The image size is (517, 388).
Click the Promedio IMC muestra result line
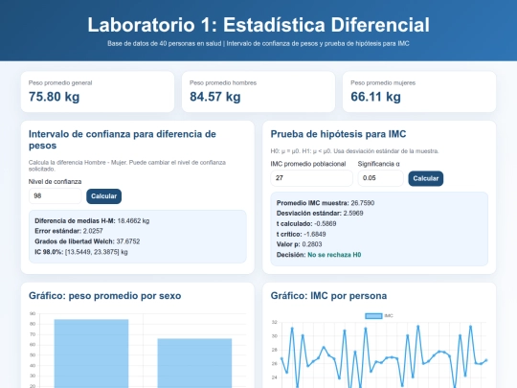[x=326, y=203]
